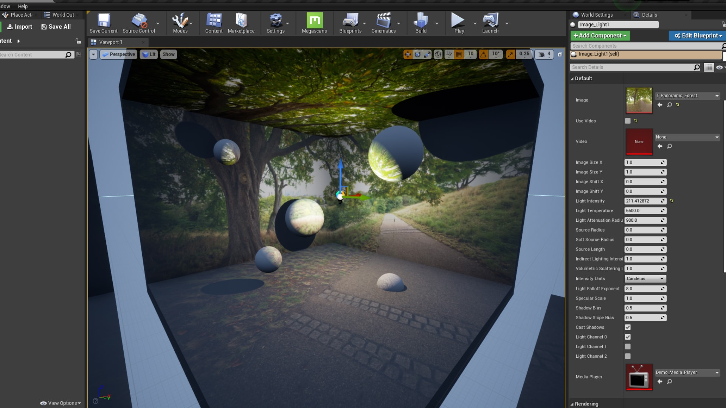Screen dimensions: 726x408
Task: Open the Help menu
Action: tap(23, 6)
